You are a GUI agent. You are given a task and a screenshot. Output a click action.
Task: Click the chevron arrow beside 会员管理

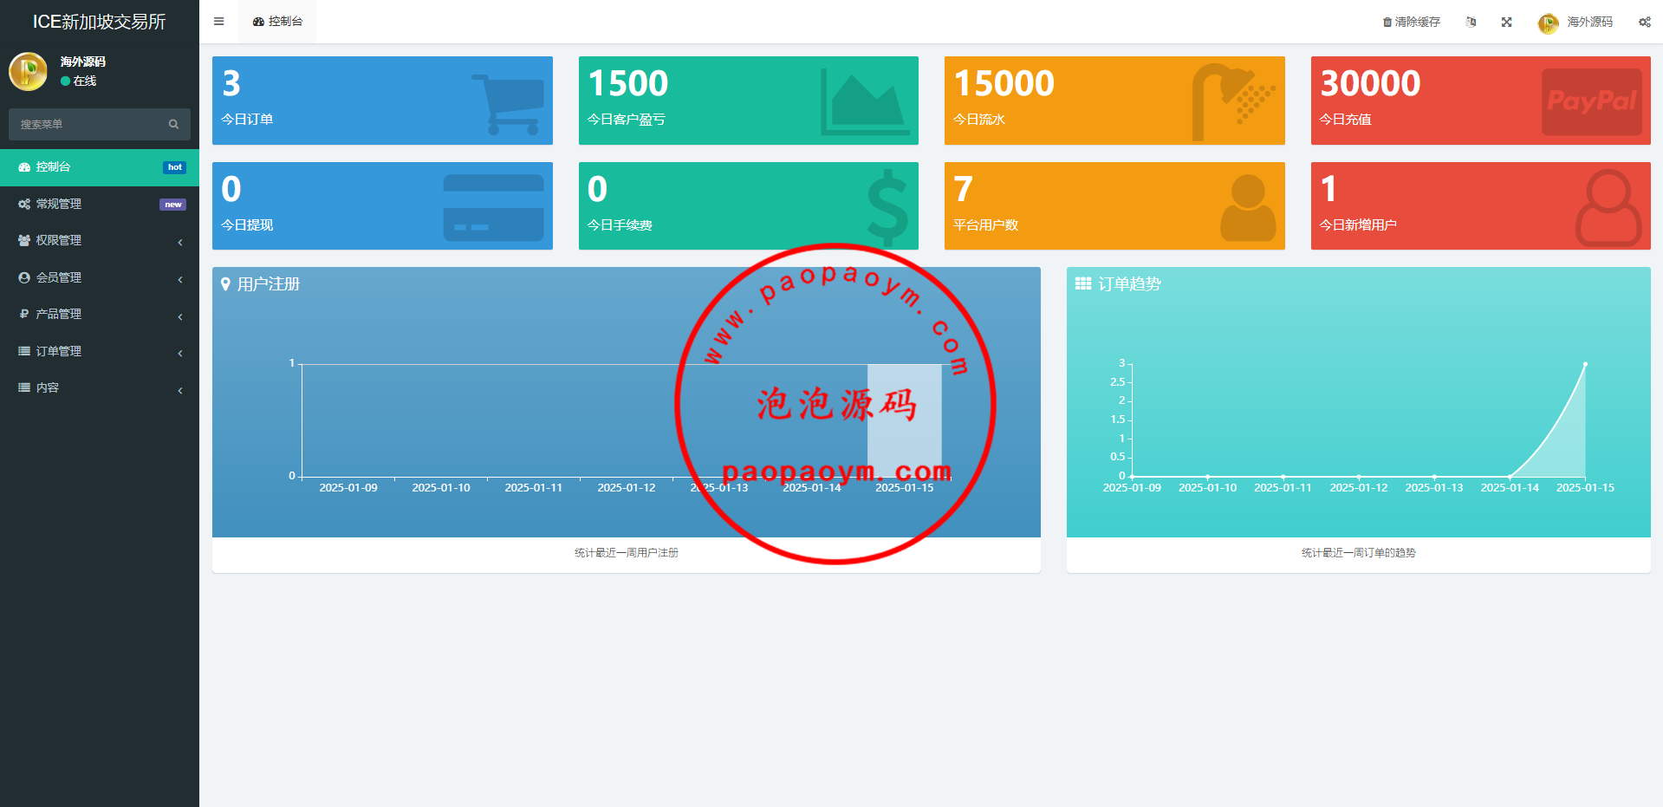[x=180, y=279]
